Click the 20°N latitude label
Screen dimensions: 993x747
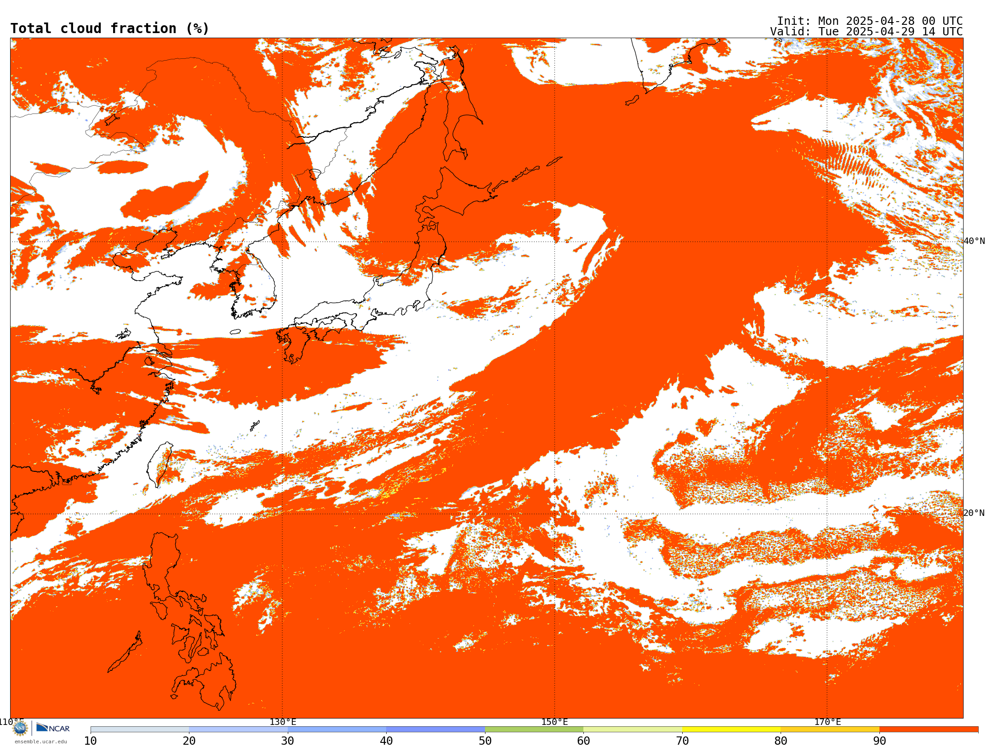tap(974, 513)
